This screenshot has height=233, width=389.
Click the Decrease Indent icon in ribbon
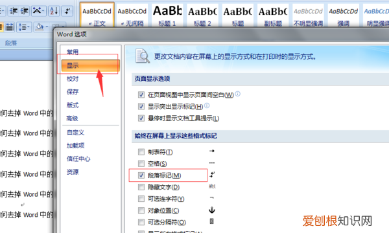[14, 11]
